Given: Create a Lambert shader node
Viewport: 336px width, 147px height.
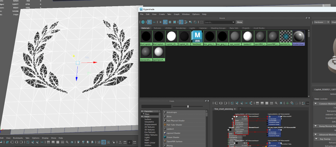Looking at the screenshot, I should 184,129.
